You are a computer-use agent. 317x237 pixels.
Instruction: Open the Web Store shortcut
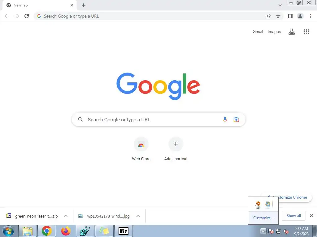[141, 149]
